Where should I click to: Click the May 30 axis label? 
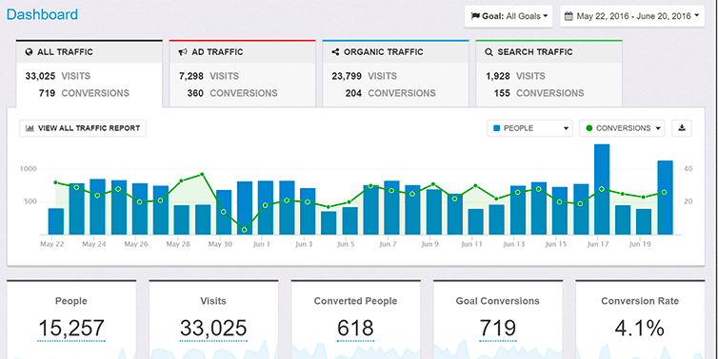point(220,244)
